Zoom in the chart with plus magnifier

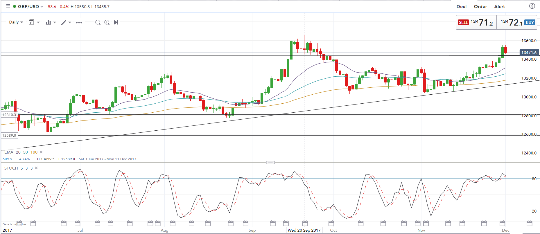pyautogui.click(x=107, y=22)
